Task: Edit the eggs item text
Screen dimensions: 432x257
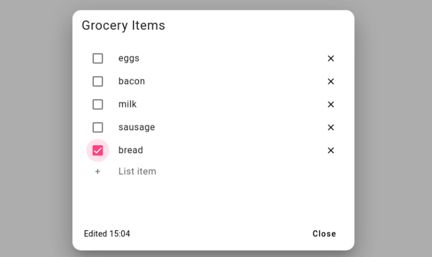Action: pyautogui.click(x=129, y=58)
